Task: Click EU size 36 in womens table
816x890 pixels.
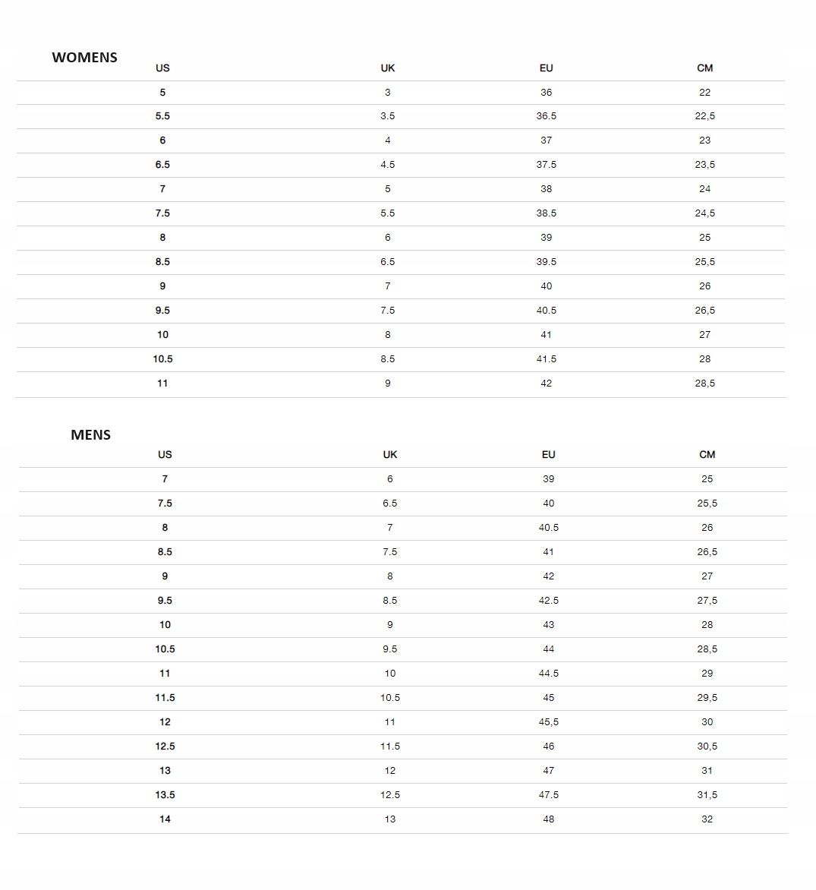Action: [x=546, y=93]
